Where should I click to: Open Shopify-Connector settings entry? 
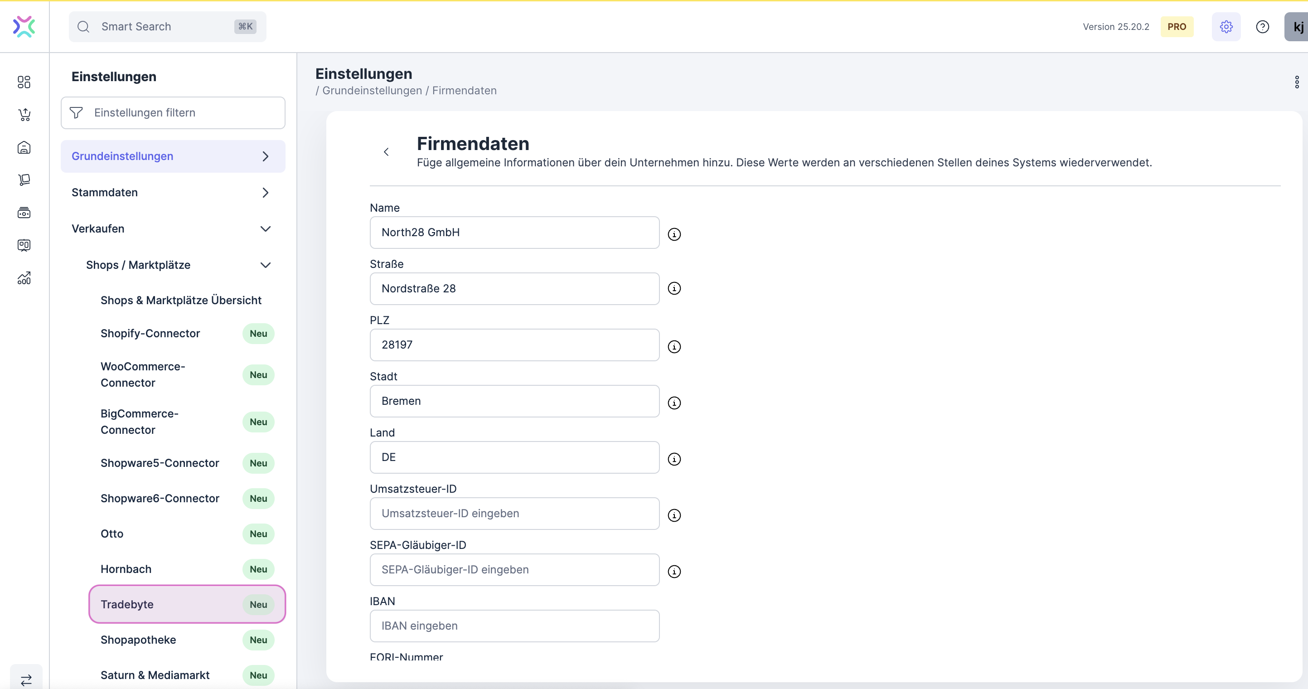coord(150,333)
